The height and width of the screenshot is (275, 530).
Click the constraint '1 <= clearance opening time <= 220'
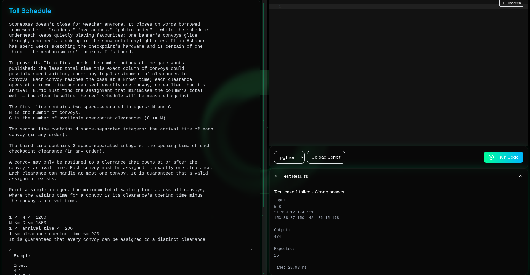click(x=54, y=234)
